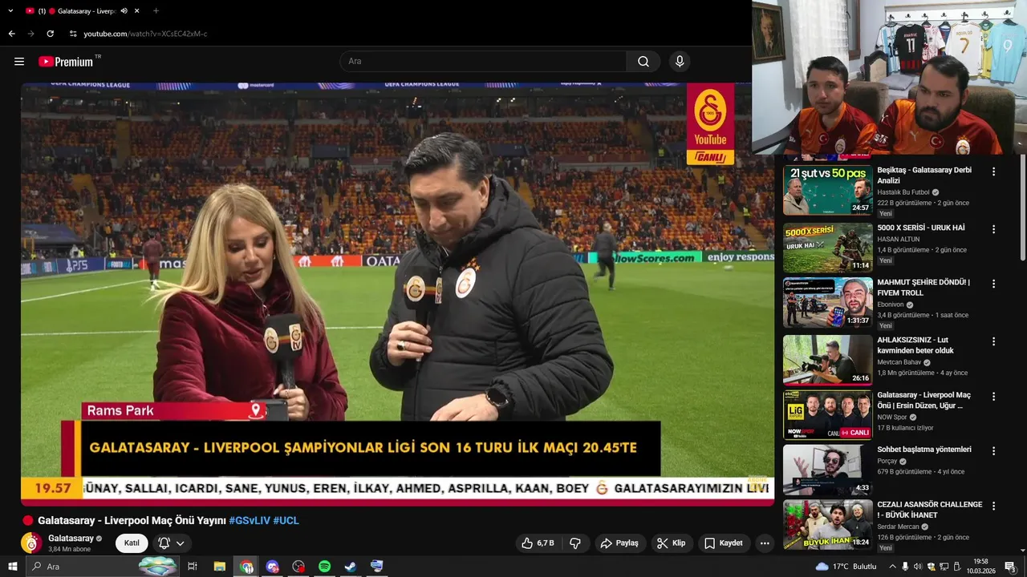Open the tray volume speaker icon
This screenshot has height=577, width=1027.
coord(918,567)
